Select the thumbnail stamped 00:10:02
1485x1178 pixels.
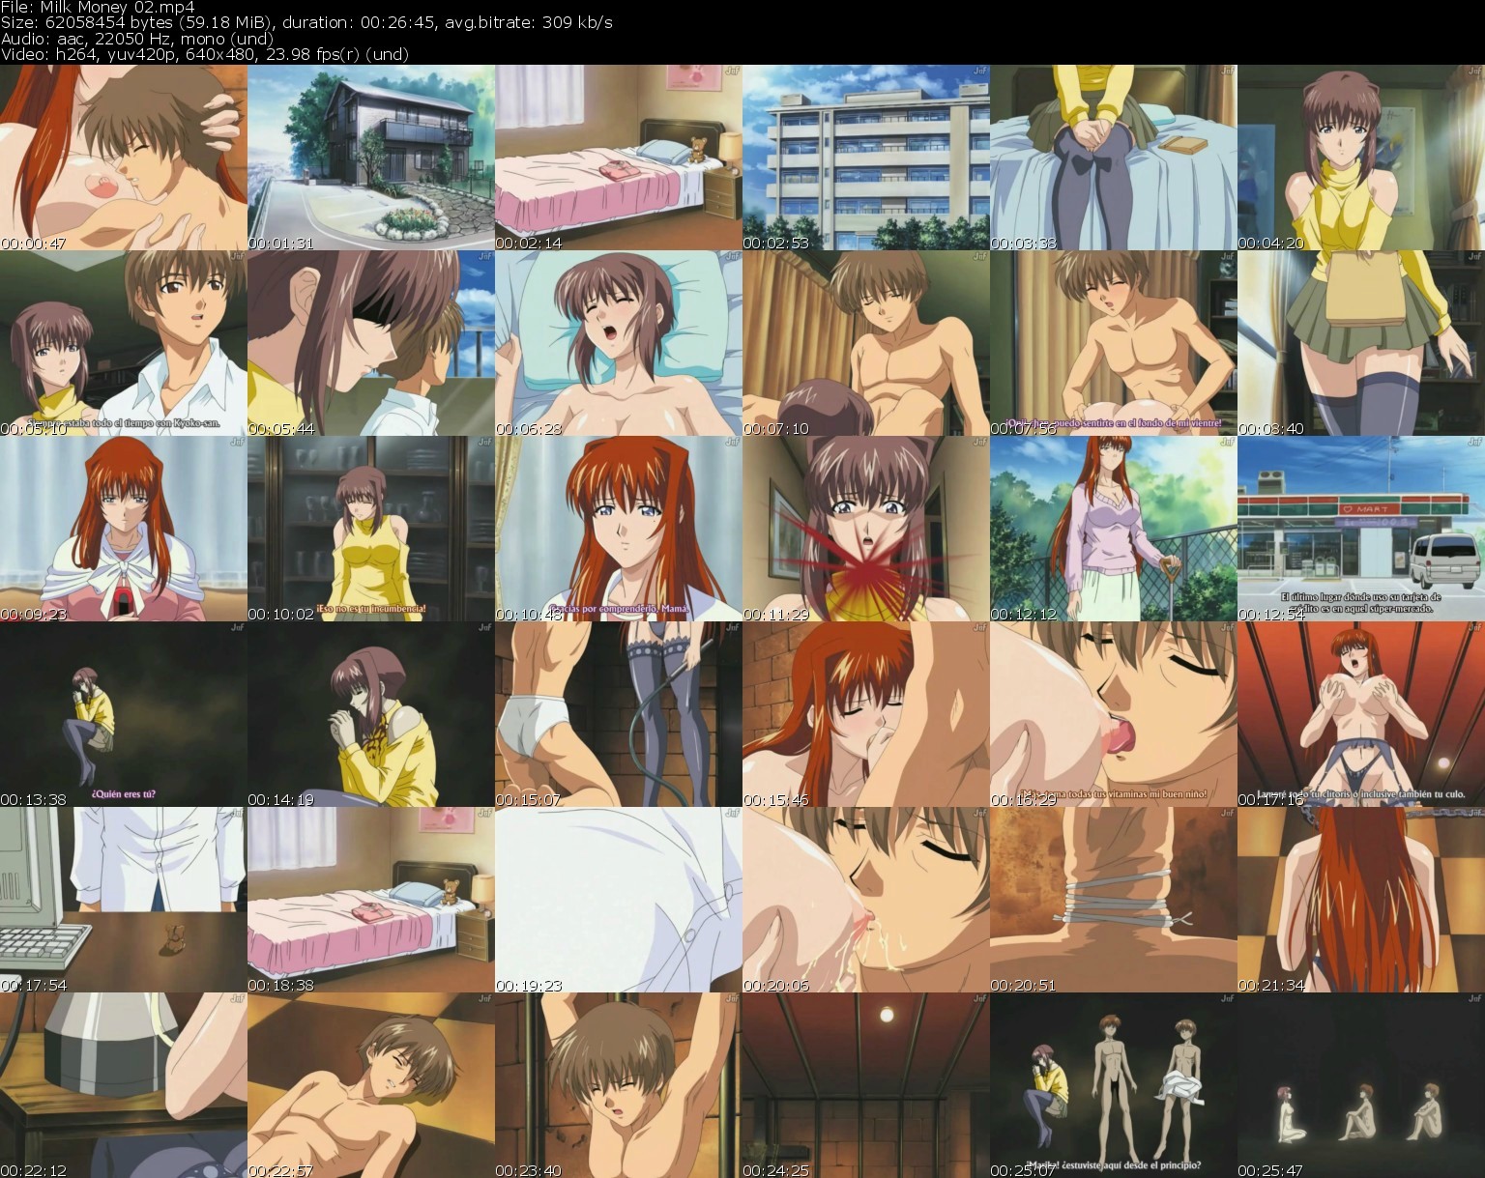coord(371,529)
